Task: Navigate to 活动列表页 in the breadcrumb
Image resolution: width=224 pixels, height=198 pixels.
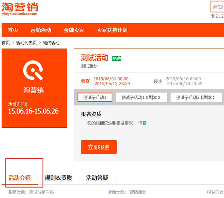Action: coord(26,43)
